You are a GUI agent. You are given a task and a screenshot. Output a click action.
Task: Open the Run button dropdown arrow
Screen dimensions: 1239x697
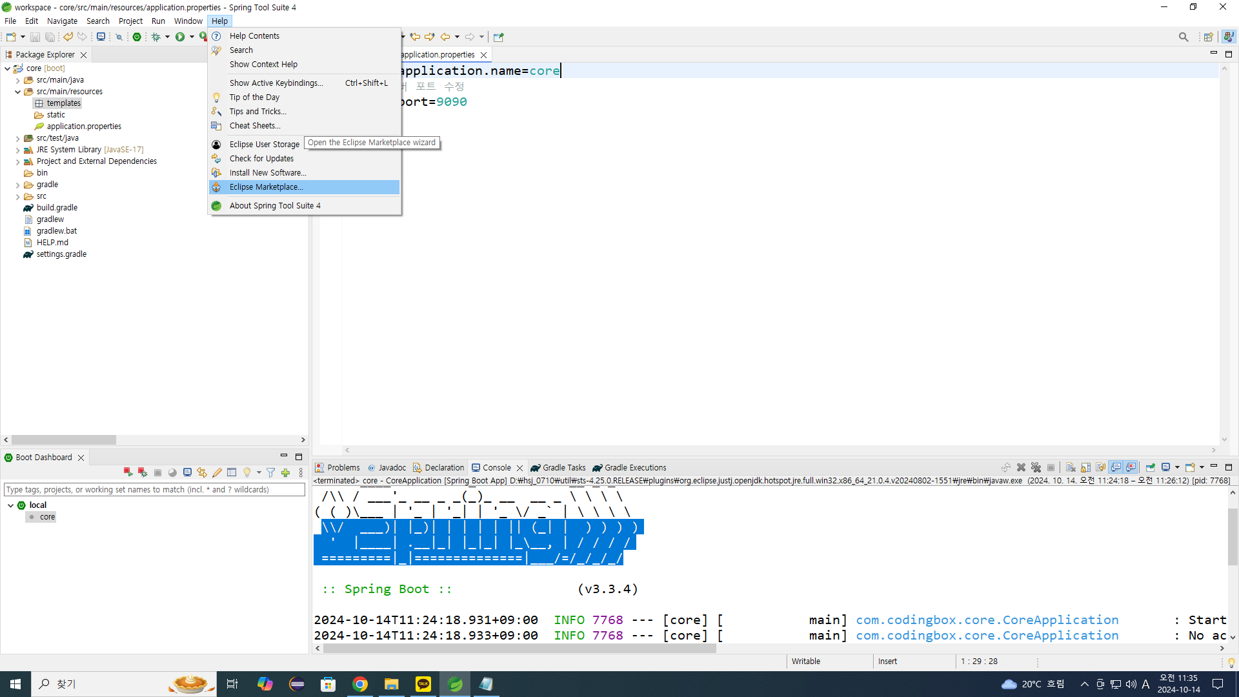pos(192,37)
